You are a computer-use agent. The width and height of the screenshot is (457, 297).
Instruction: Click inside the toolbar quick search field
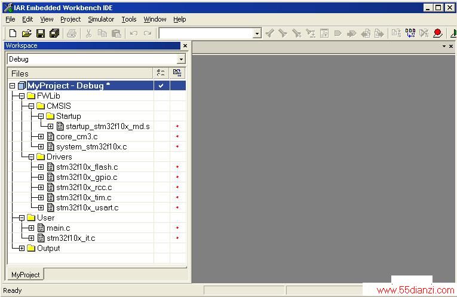pyautogui.click(x=206, y=33)
